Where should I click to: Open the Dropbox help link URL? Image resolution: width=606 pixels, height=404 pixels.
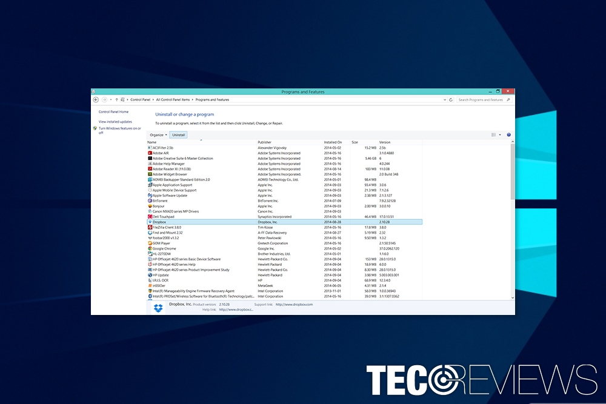click(236, 310)
